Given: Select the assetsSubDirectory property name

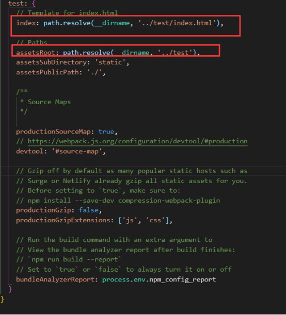Looking at the screenshot, I should [x=51, y=62].
